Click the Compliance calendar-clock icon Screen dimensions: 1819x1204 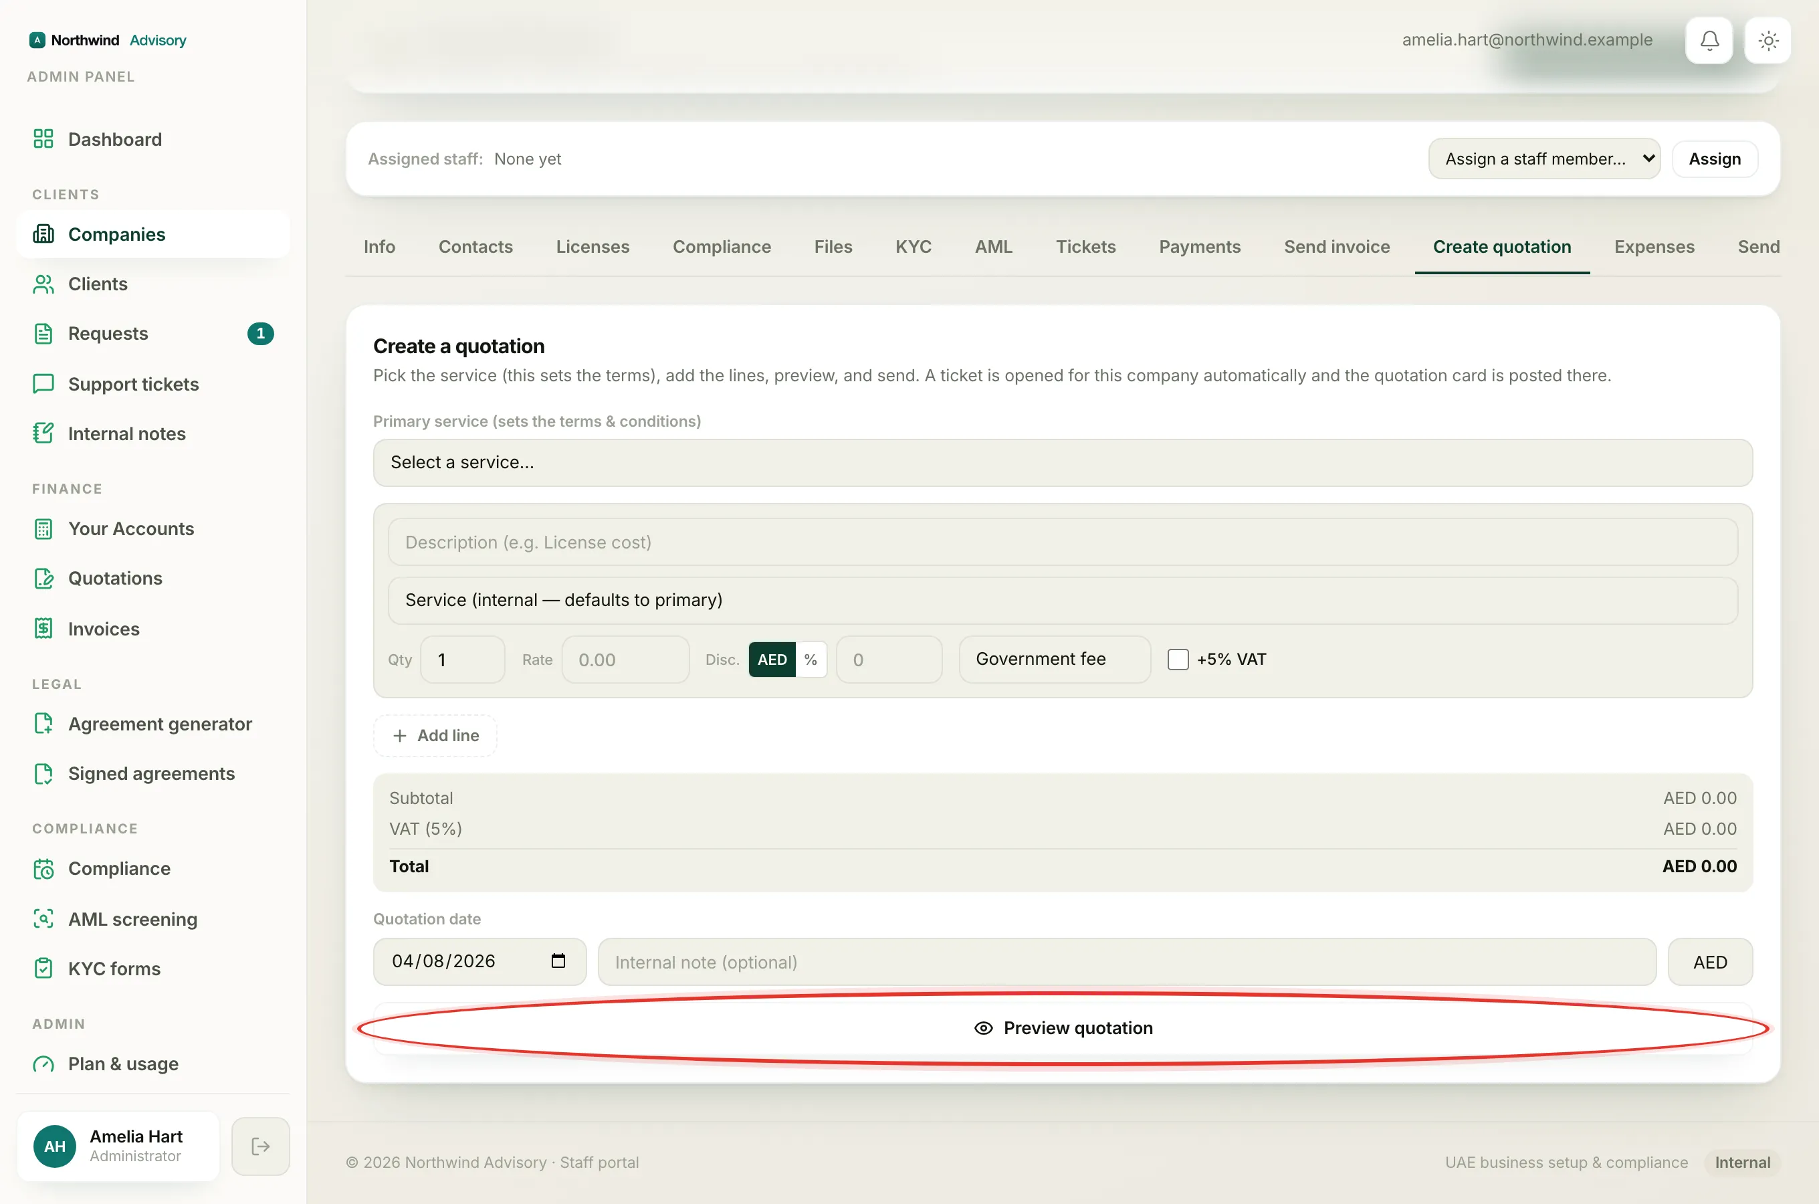click(43, 868)
